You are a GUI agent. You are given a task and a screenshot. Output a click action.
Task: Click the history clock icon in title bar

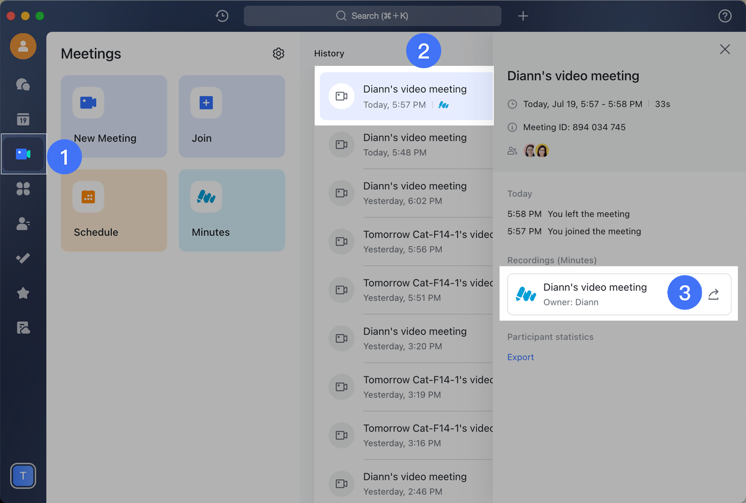tap(222, 16)
